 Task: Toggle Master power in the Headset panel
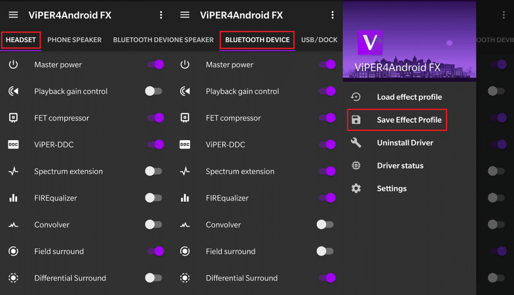click(x=155, y=65)
